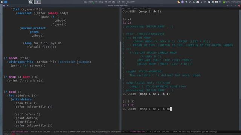Switch the EN keyboard layout indicator
Viewport: 241px width, 135px height.
[x=205, y=2]
